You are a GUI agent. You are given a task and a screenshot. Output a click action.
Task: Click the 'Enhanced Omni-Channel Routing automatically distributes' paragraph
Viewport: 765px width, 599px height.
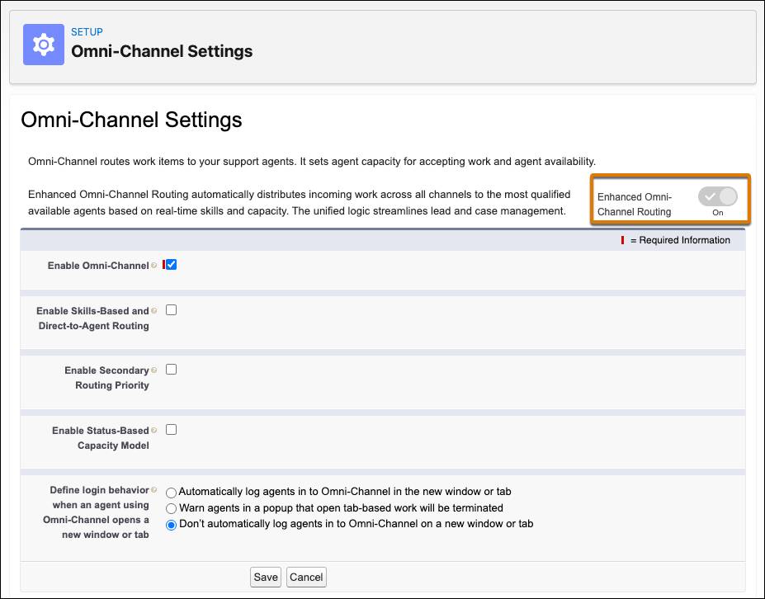pyautogui.click(x=299, y=203)
